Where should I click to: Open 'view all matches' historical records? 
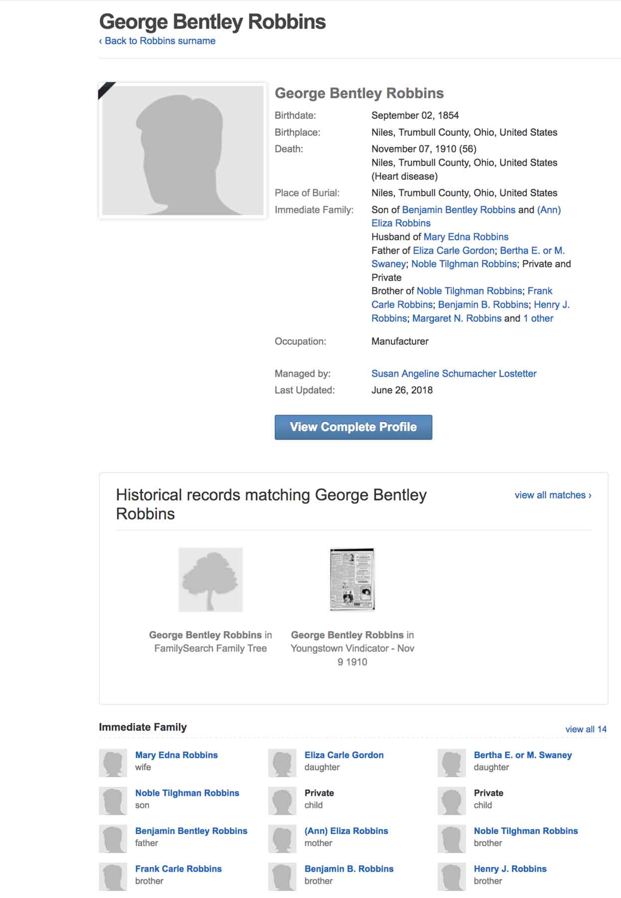tap(553, 495)
